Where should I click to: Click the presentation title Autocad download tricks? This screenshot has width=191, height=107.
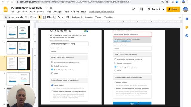(27, 8)
